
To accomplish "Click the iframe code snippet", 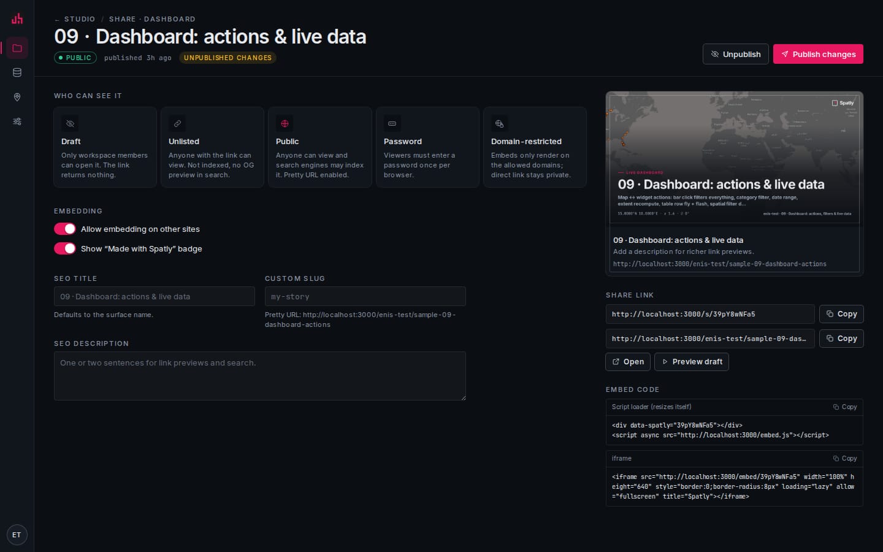I will pyautogui.click(x=735, y=486).
